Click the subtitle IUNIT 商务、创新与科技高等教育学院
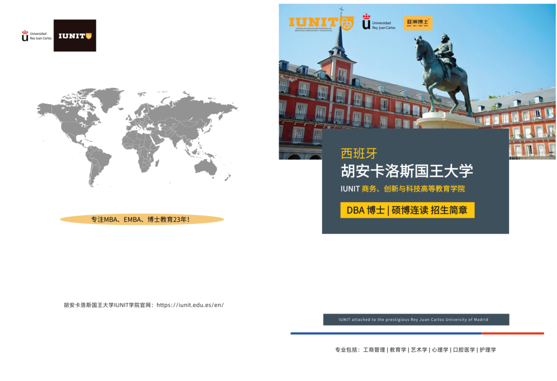Viewport: 557px width, 381px height. point(403,189)
